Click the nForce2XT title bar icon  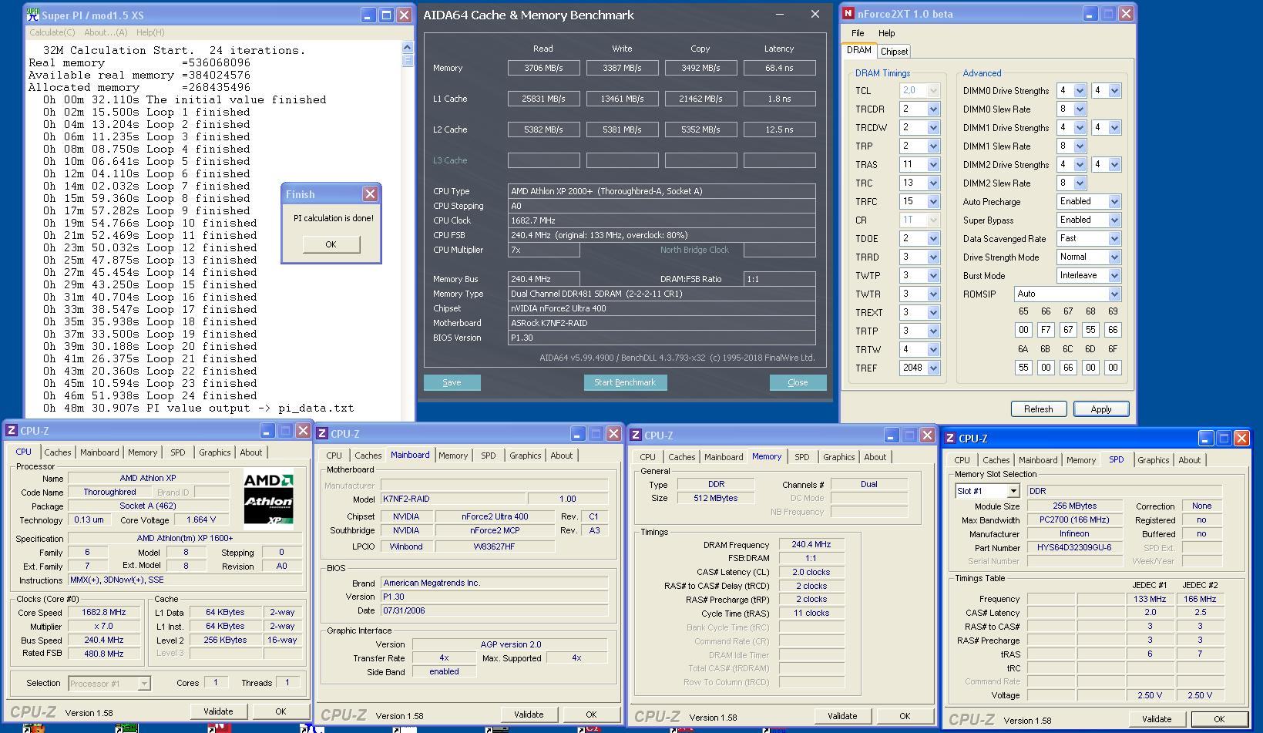click(x=848, y=14)
